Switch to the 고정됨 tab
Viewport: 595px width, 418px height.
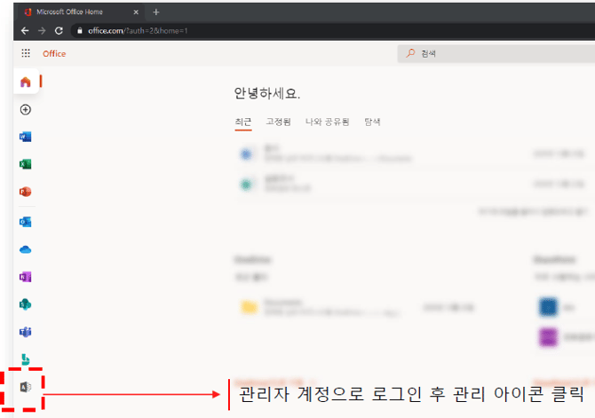point(278,122)
